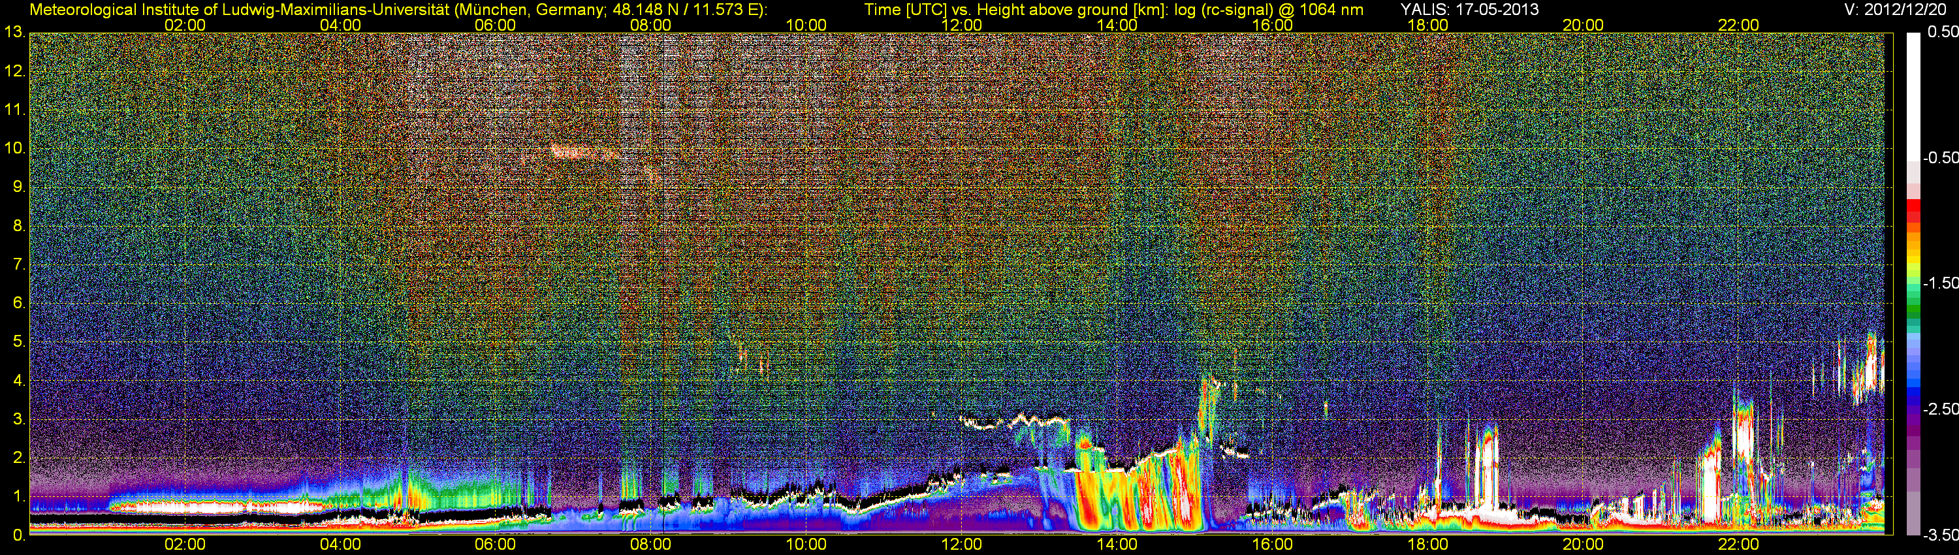
Task: Click the top axis time label 18:00
Action: [1427, 25]
